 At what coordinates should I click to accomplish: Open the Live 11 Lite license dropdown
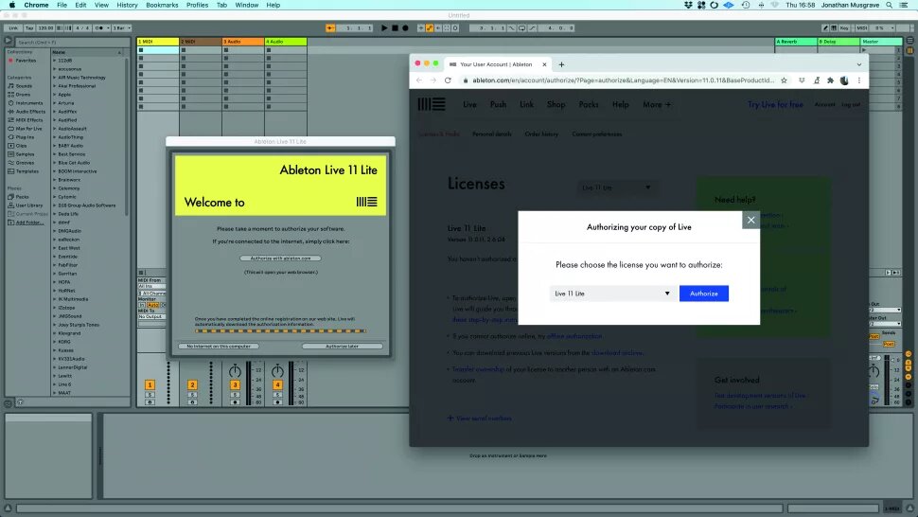[x=611, y=294]
